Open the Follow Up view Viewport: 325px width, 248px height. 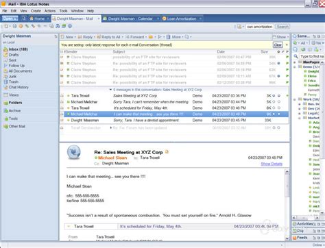coord(16,66)
